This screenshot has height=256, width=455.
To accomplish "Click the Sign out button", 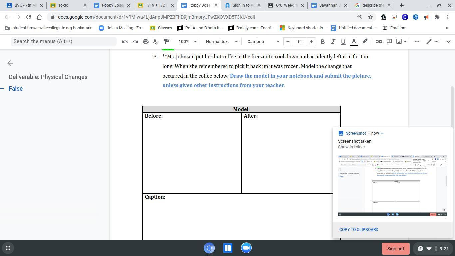I will click(x=395, y=249).
